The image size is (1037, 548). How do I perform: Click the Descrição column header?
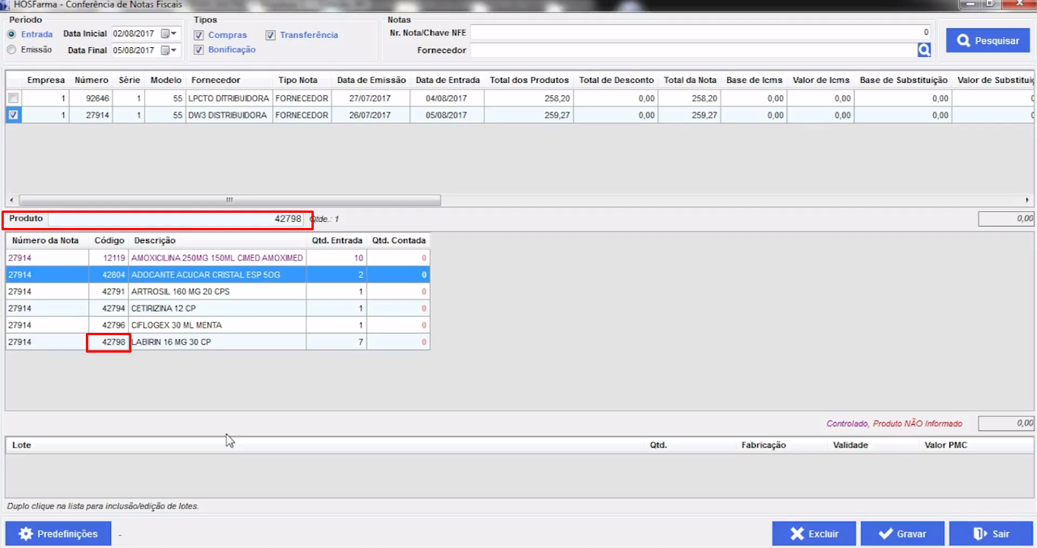155,240
